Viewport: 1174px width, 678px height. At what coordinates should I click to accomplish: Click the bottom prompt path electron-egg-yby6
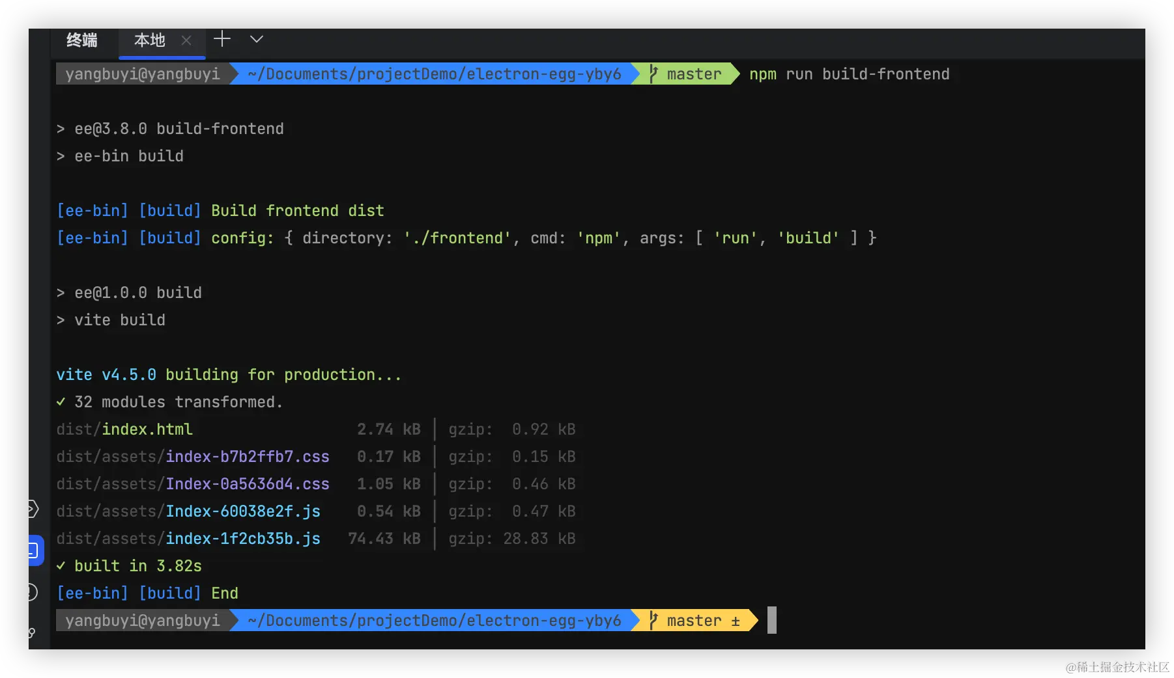tap(435, 621)
